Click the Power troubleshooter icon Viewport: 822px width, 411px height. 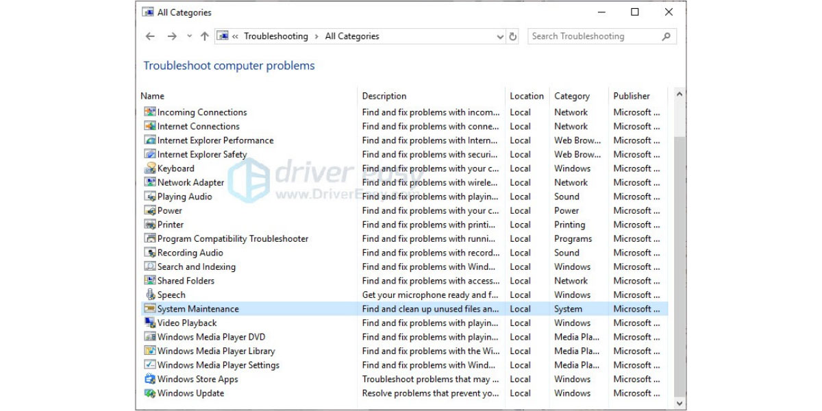point(150,210)
